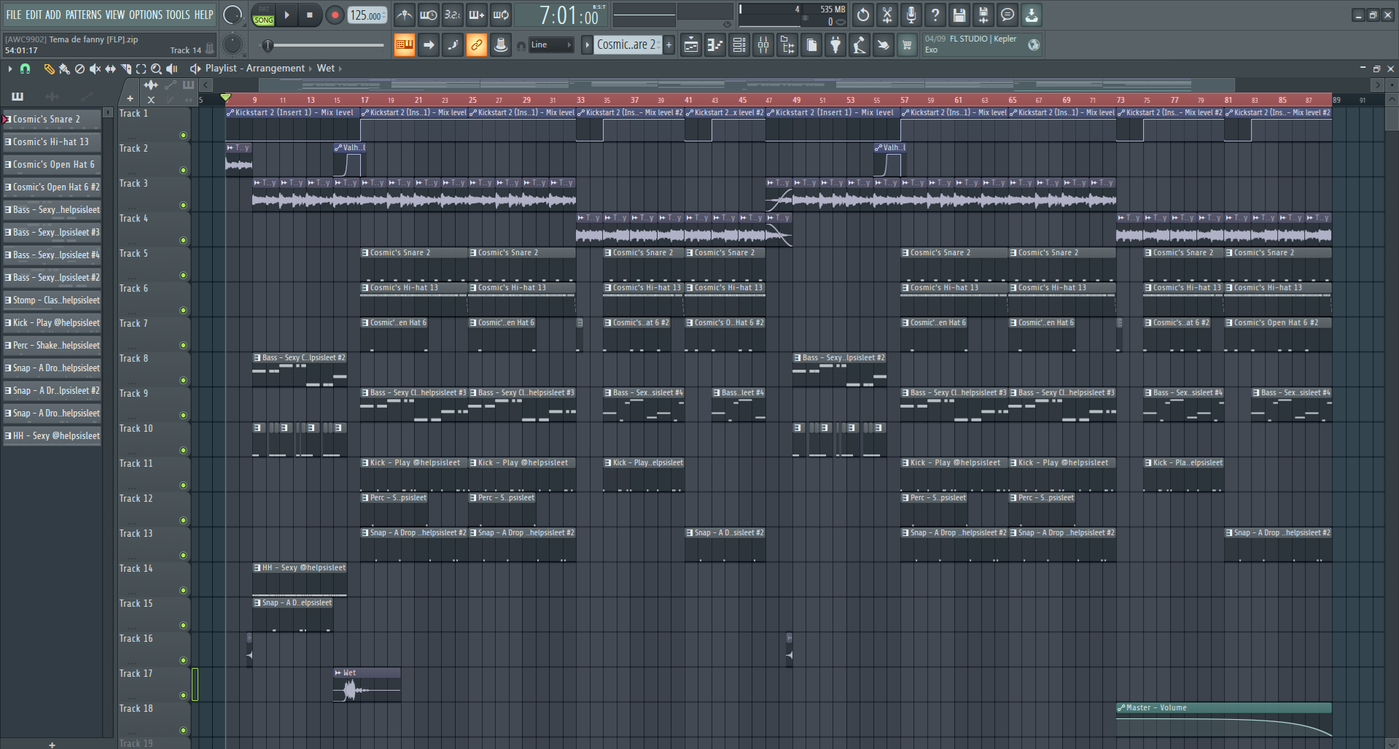
Task: Click the Stop button
Action: coord(310,15)
